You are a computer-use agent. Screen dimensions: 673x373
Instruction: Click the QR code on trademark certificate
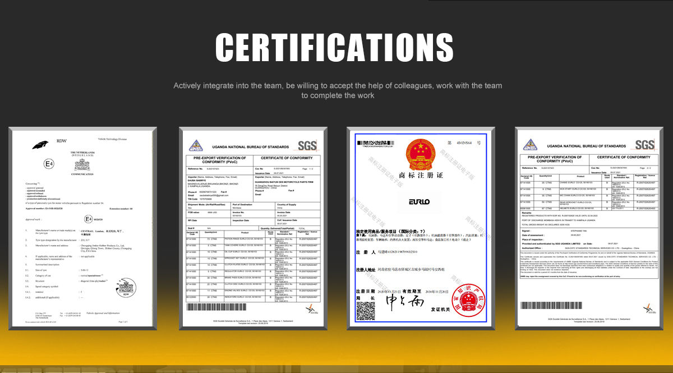pyautogui.click(x=365, y=311)
